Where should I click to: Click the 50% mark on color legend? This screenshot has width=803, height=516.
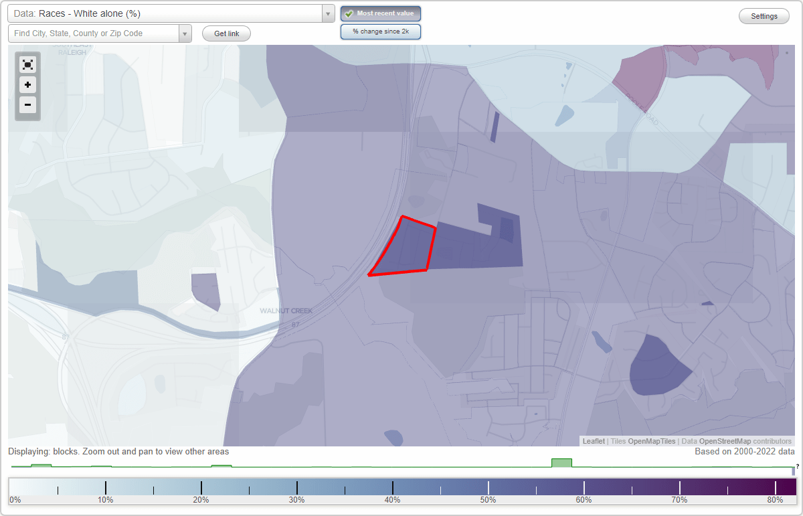pyautogui.click(x=488, y=499)
